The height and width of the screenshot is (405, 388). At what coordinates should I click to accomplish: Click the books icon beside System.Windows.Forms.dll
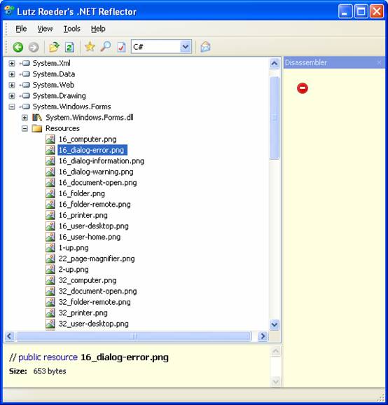pyautogui.click(x=37, y=118)
